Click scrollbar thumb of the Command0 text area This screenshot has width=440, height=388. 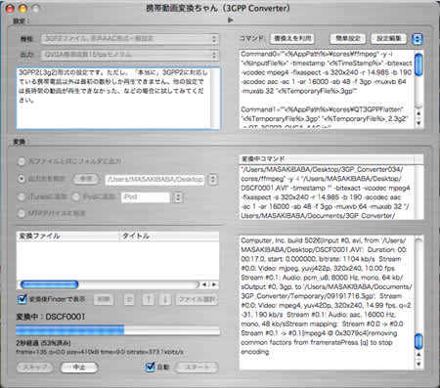pyautogui.click(x=418, y=65)
